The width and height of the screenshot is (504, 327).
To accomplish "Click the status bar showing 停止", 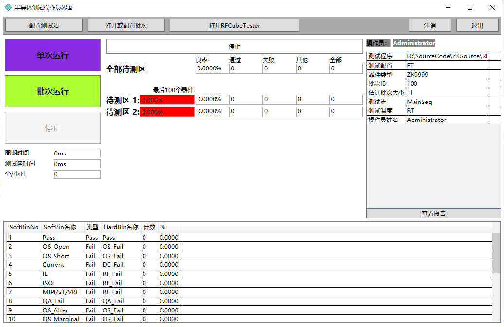I will click(234, 47).
